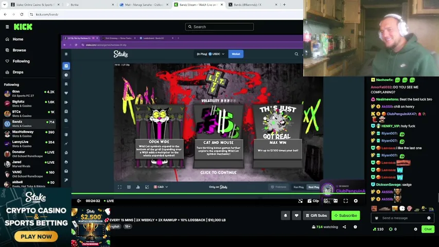439x247 pixels.
Task: Click the Play Now button on Stake ad
Action: click(x=36, y=237)
